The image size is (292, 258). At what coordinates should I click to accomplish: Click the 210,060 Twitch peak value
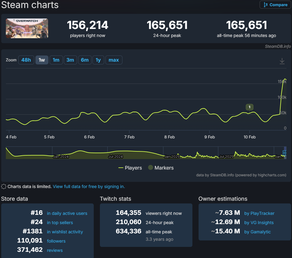(129, 222)
